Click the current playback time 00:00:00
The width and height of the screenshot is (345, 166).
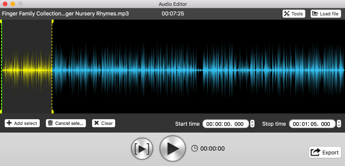(212, 149)
